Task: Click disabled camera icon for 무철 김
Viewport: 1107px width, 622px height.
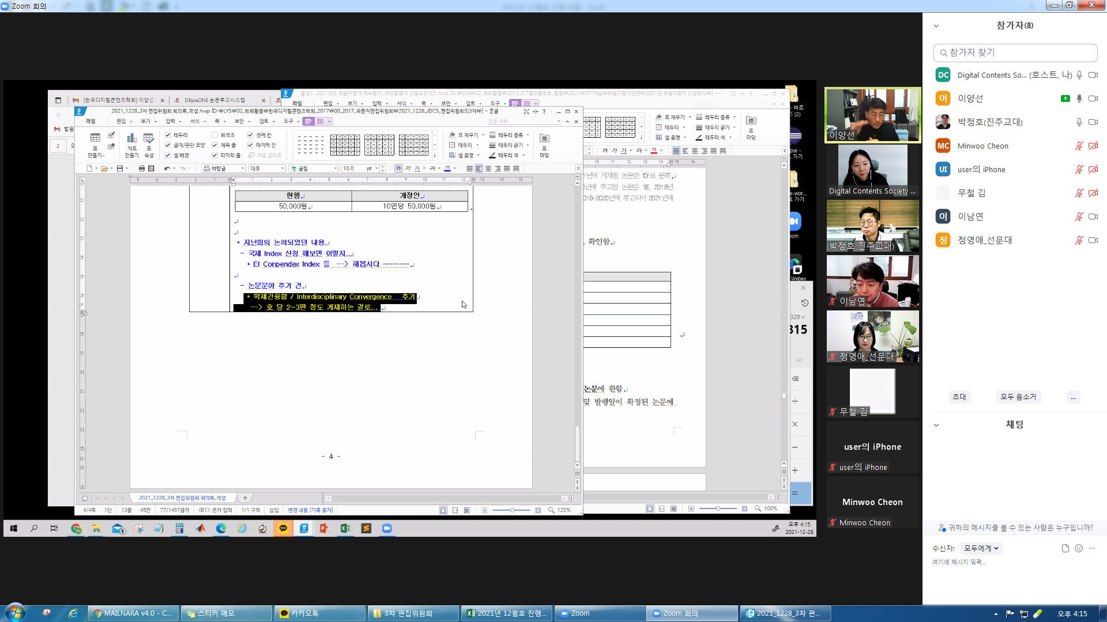Action: (1093, 193)
